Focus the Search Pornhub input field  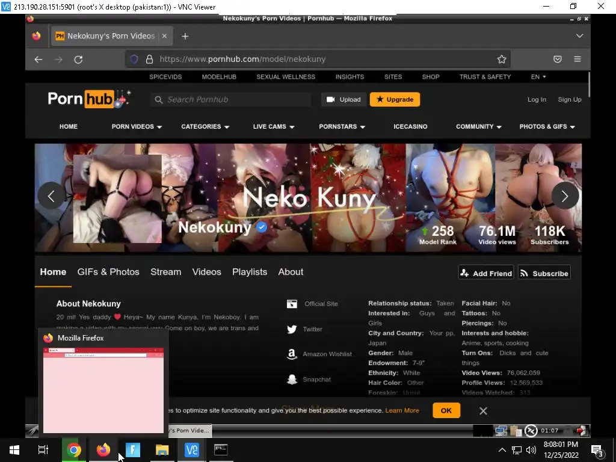[x=231, y=99]
